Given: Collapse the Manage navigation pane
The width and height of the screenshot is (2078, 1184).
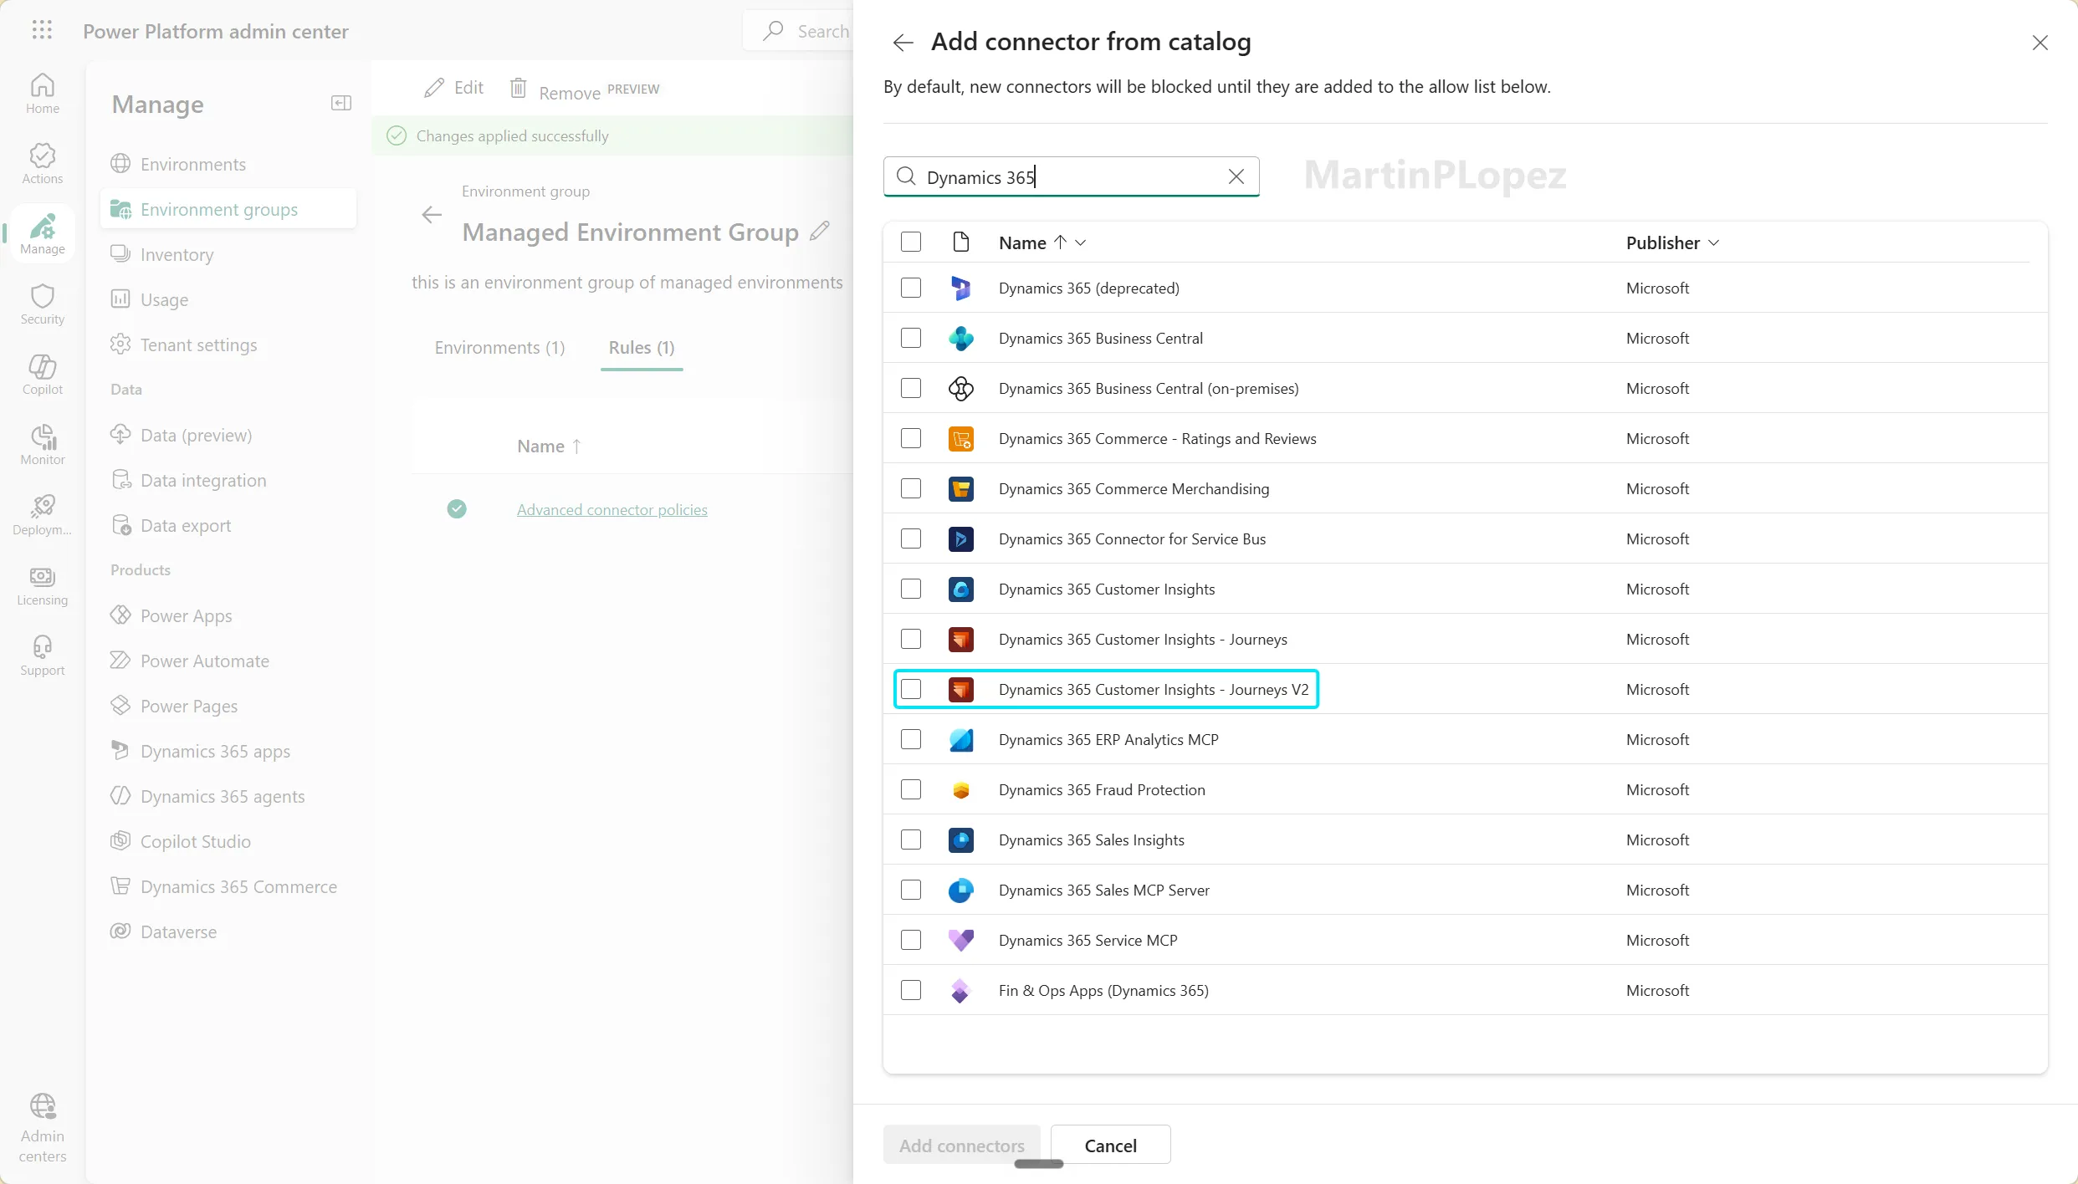Looking at the screenshot, I should tap(341, 104).
